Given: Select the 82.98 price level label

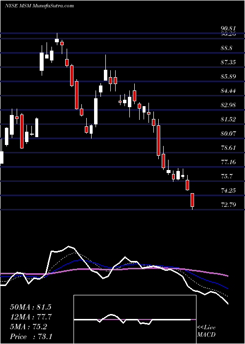Looking at the screenshot, I should 229,105.
